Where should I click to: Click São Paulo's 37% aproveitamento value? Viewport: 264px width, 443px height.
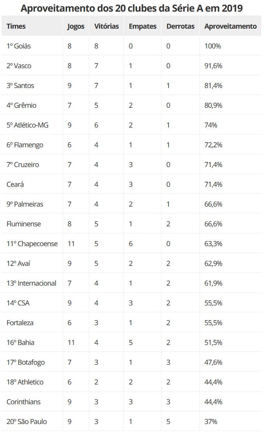[x=211, y=422]
